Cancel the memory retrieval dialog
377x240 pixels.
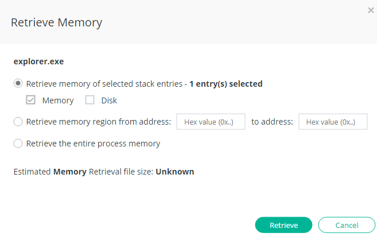(x=347, y=225)
